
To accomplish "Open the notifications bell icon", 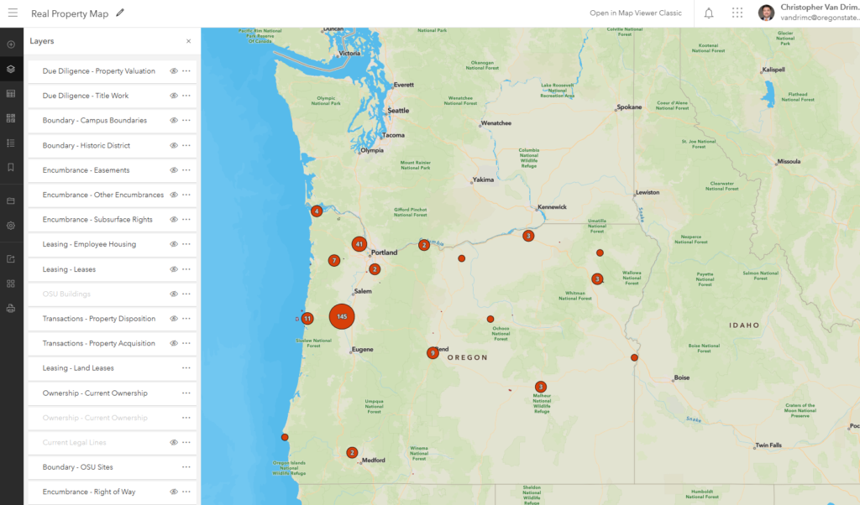I will 709,13.
